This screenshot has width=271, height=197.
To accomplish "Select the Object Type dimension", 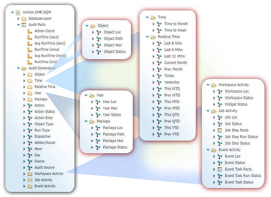I will pyautogui.click(x=44, y=124).
